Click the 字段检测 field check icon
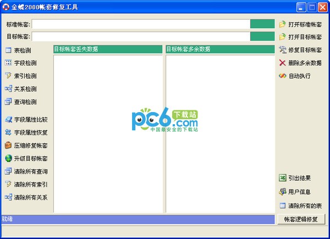This screenshot has height=239, width=330. tap(8, 63)
